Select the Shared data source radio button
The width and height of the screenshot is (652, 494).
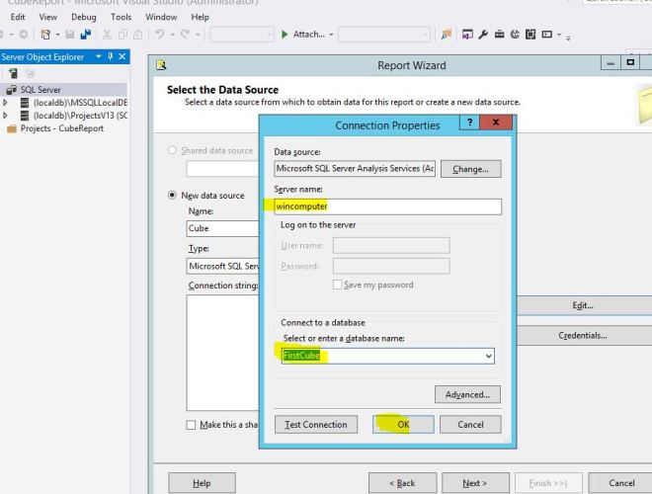pyautogui.click(x=172, y=150)
